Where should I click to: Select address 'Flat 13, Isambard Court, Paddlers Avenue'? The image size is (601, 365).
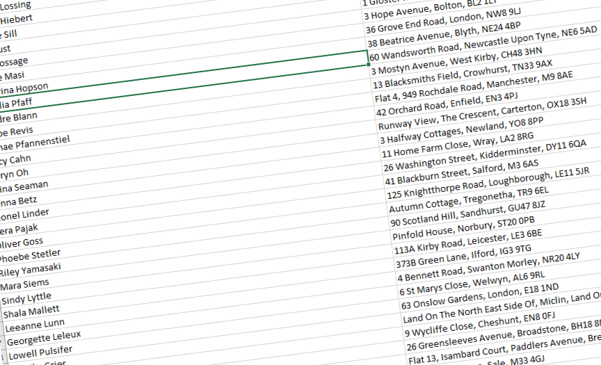pos(504,350)
